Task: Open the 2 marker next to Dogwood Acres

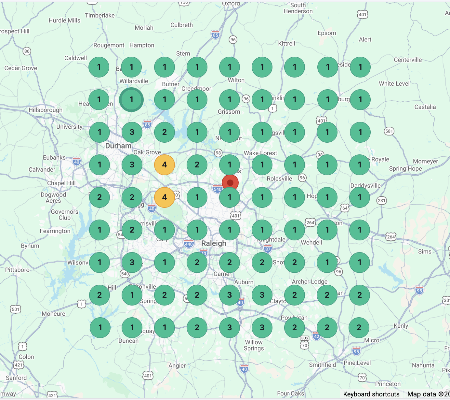Action: 99,197
